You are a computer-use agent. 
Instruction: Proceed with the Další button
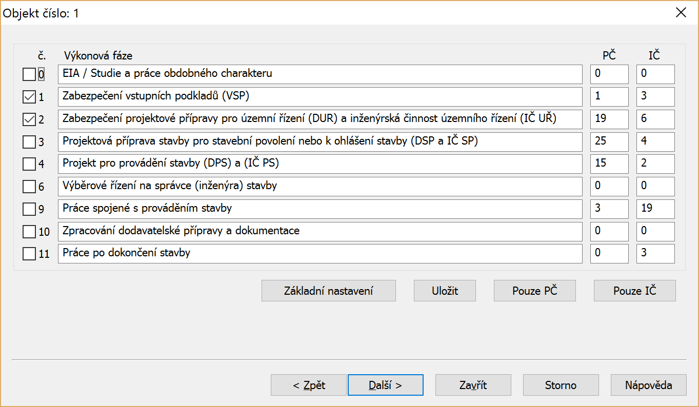click(385, 385)
